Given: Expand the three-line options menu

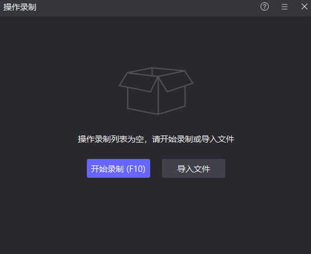Looking at the screenshot, I should 285,6.
